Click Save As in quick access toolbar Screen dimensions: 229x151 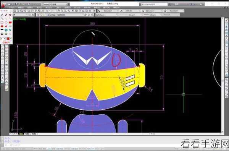coord(20,4)
